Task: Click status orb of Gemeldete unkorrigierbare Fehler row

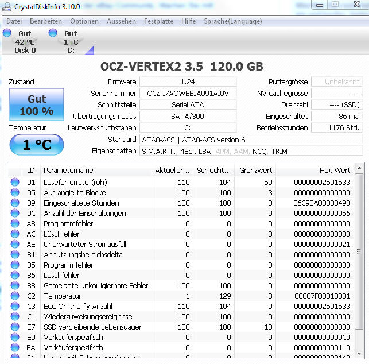Action: pos(15,285)
